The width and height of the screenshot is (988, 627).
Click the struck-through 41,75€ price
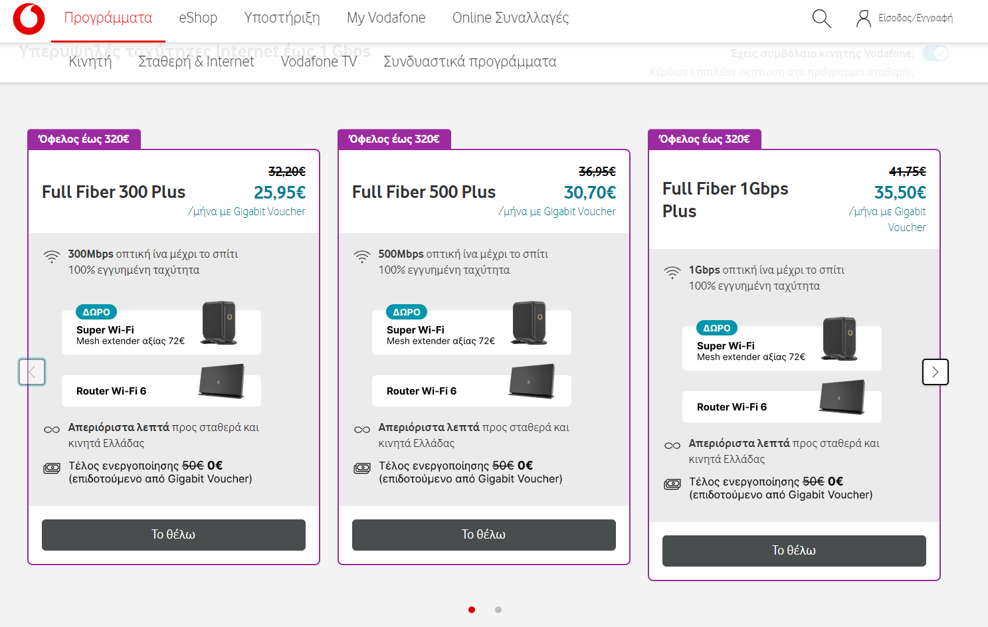(908, 171)
